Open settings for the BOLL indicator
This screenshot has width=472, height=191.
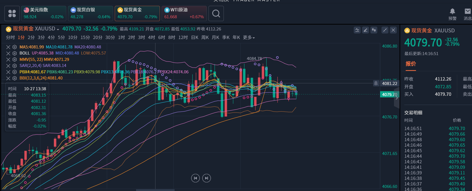point(14,53)
